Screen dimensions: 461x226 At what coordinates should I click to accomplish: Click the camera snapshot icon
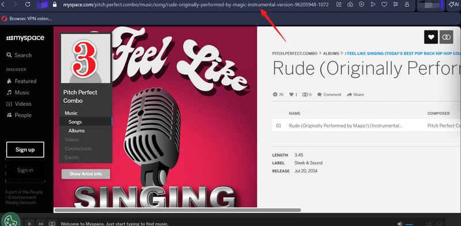pos(350,5)
